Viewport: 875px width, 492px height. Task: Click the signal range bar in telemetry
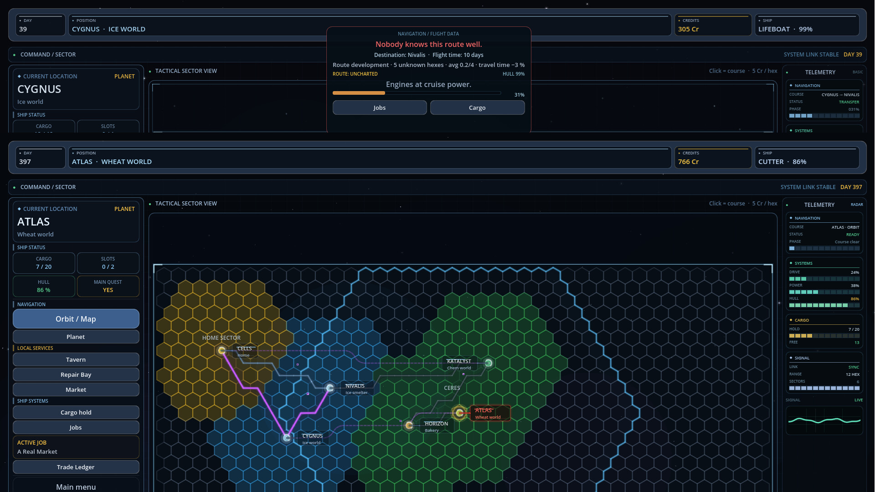tap(824, 388)
